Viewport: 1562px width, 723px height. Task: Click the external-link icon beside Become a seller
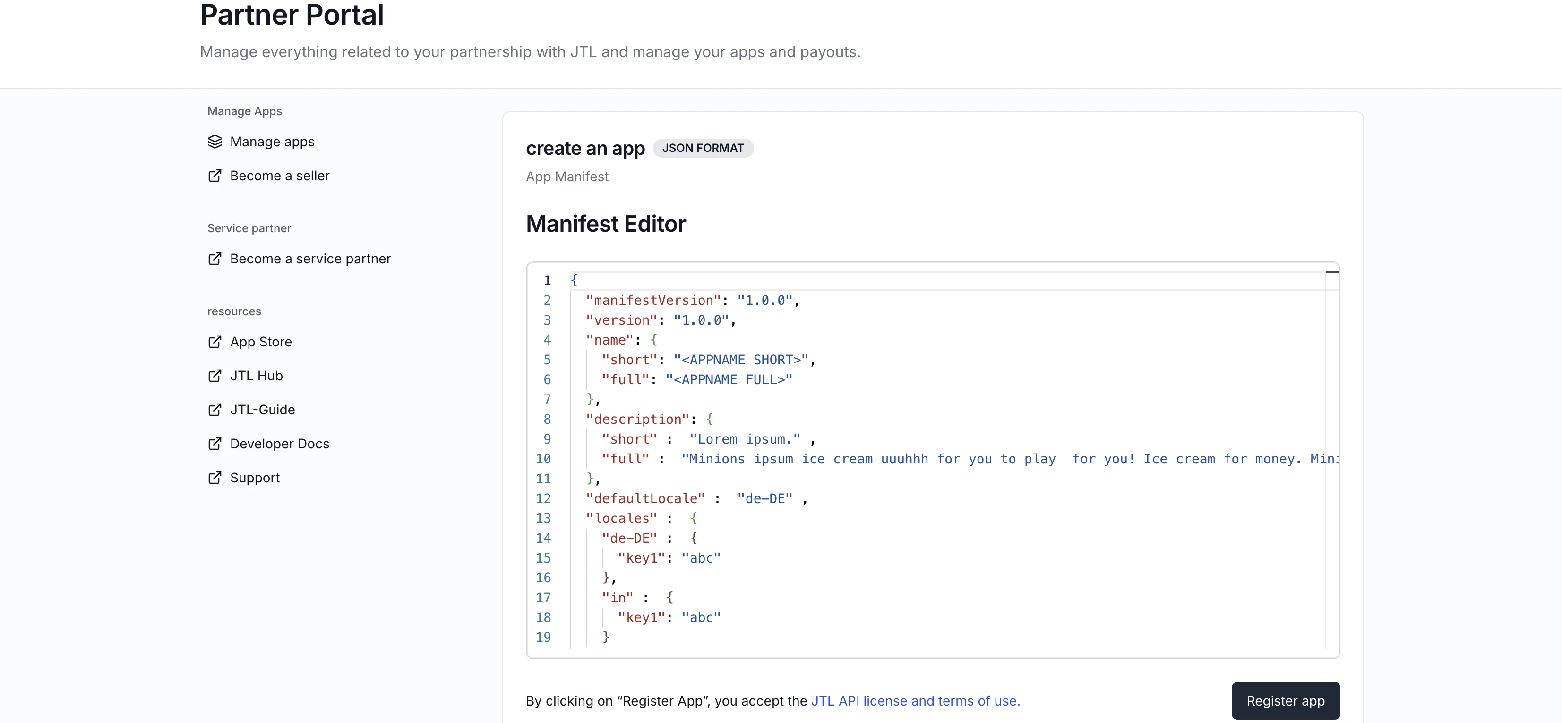click(x=215, y=176)
